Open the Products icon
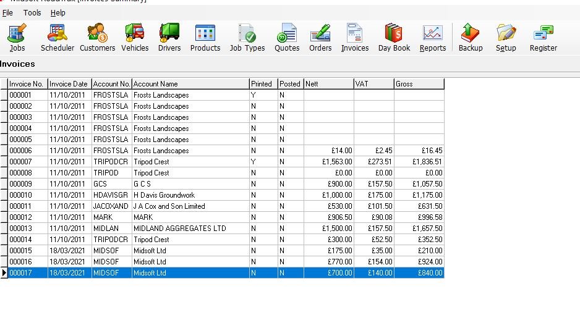 205,37
